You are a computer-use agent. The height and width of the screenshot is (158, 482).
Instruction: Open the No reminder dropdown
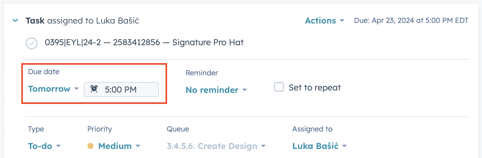click(216, 90)
